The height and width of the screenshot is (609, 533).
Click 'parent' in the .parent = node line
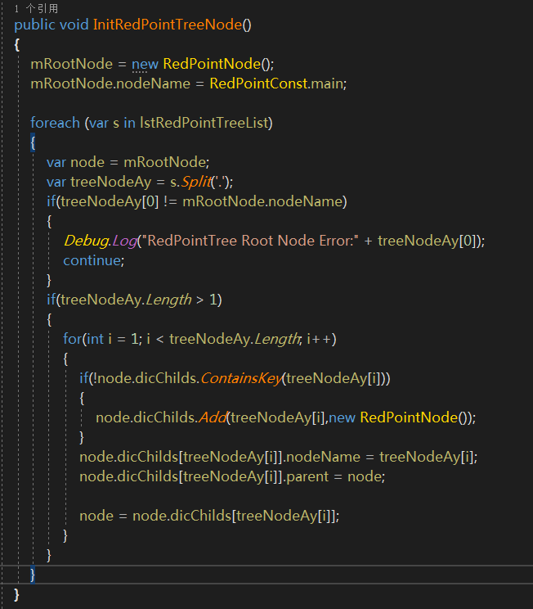(x=307, y=476)
